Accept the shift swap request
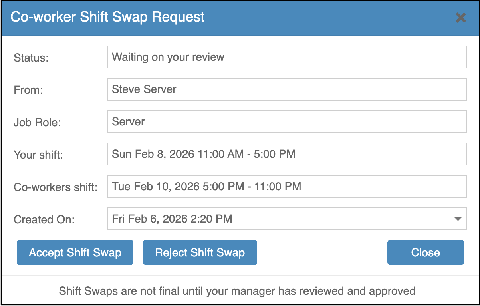Viewport: 480px width, 306px height. [x=75, y=252]
